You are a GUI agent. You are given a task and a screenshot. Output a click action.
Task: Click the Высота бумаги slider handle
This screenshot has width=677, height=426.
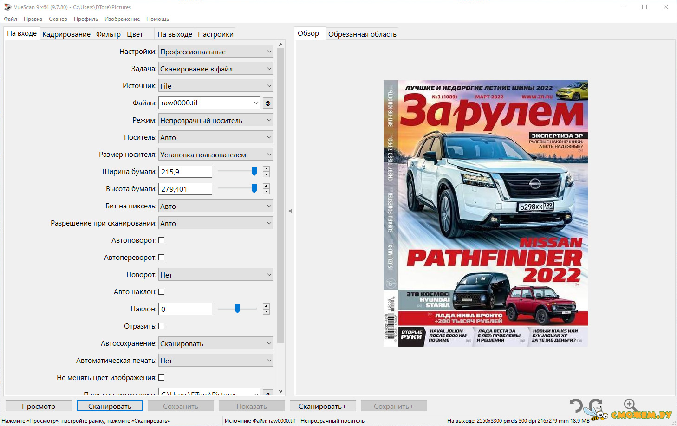coord(254,189)
